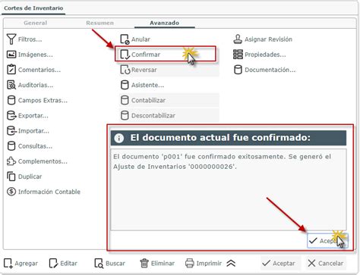Click the Propiedades... label

pyautogui.click(x=265, y=55)
